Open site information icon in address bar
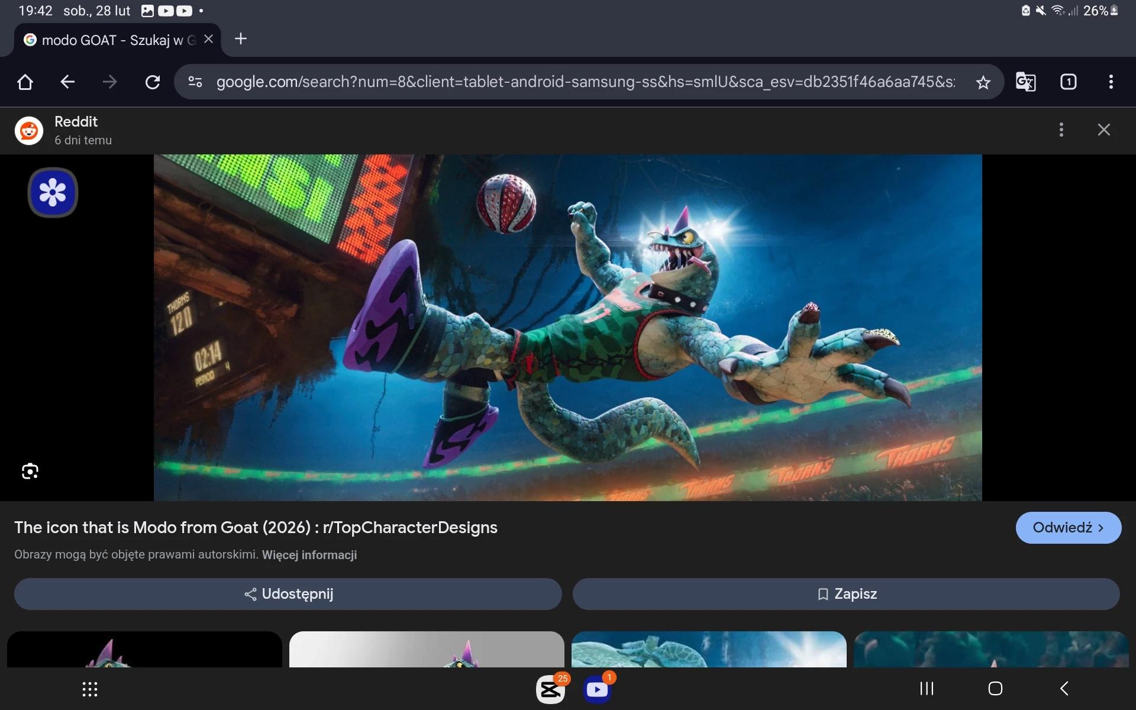 195,82
